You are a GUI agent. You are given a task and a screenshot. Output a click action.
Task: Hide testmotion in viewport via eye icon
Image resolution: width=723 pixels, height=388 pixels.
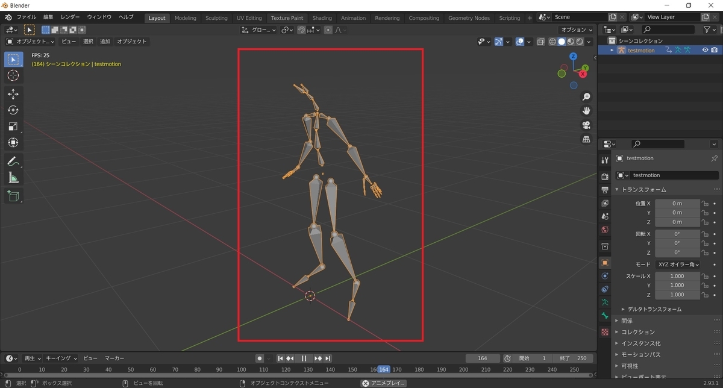tap(705, 51)
